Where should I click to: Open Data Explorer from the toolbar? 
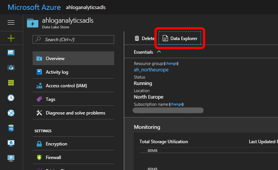click(x=180, y=38)
